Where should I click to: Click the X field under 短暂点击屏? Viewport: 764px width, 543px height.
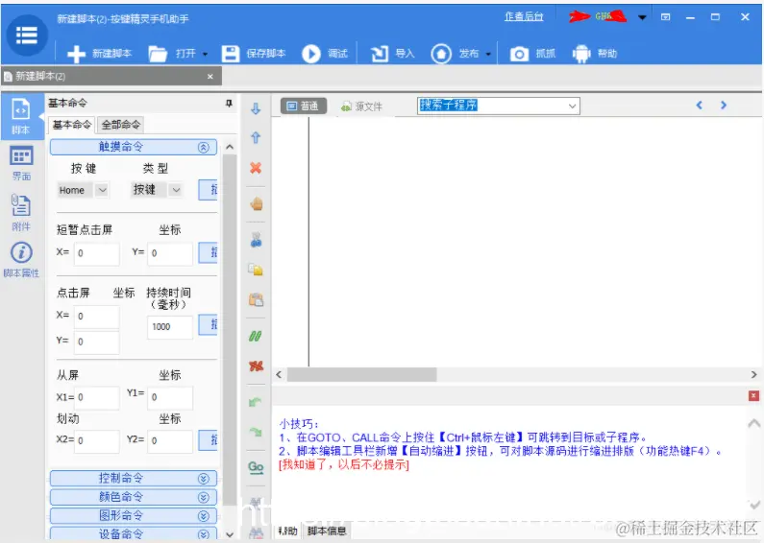pyautogui.click(x=97, y=253)
